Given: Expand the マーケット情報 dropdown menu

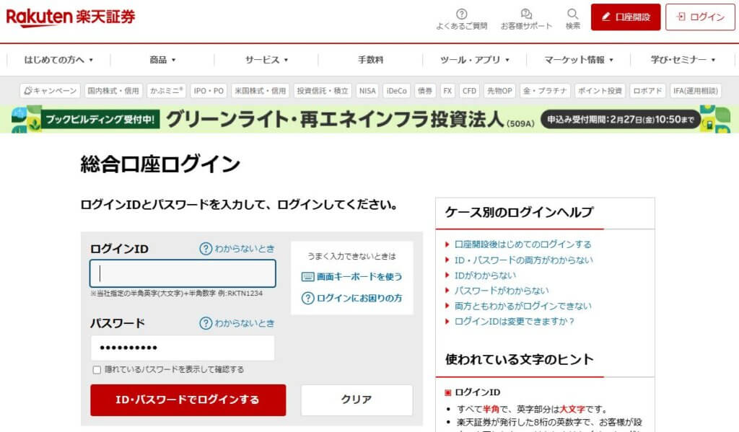Looking at the screenshot, I should pos(579,60).
